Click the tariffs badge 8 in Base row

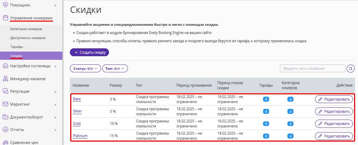(x=266, y=99)
